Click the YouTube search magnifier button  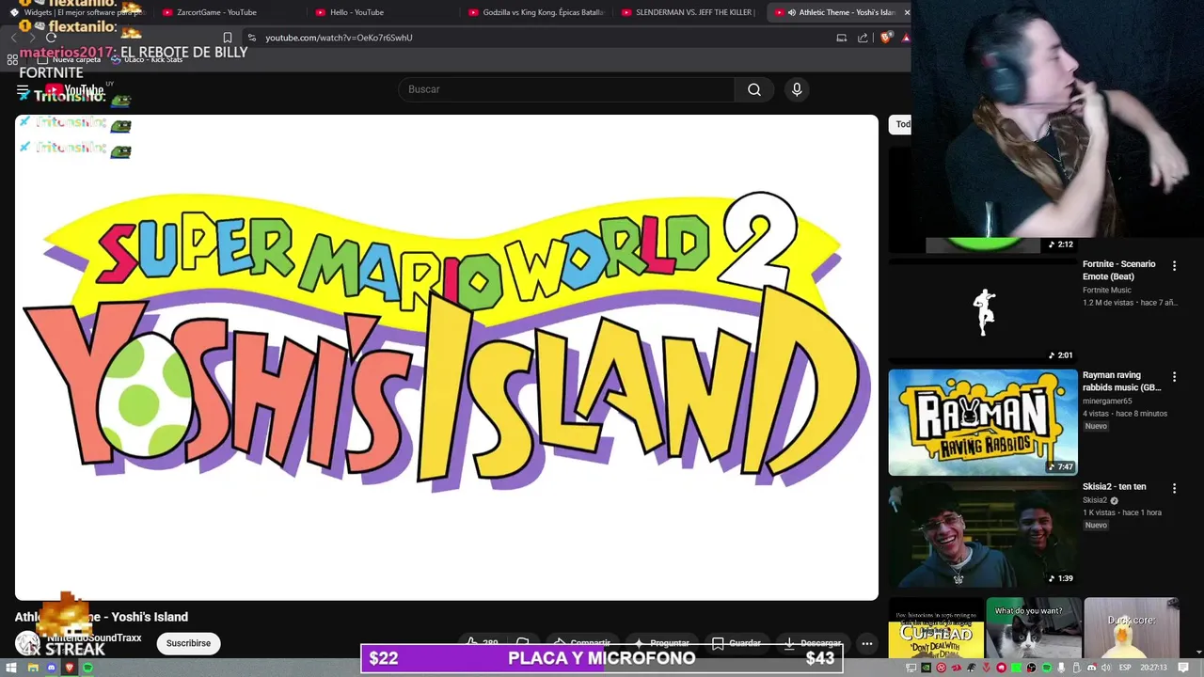point(754,89)
